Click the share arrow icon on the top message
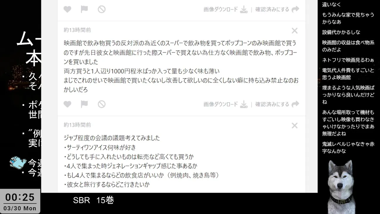This screenshot has height=214, width=380. click(295, 9)
